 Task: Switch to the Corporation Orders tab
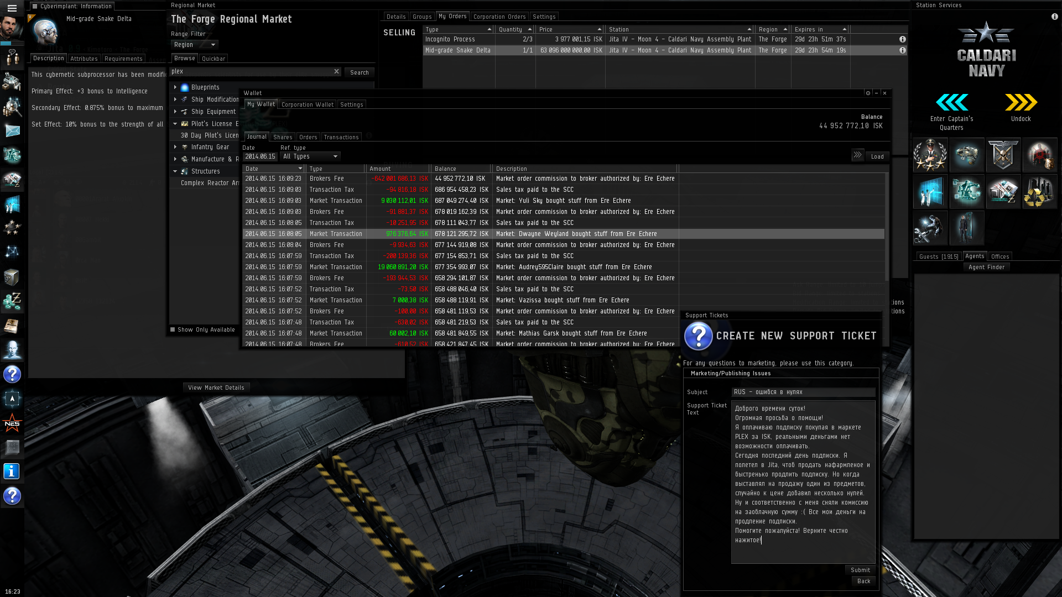[499, 17]
